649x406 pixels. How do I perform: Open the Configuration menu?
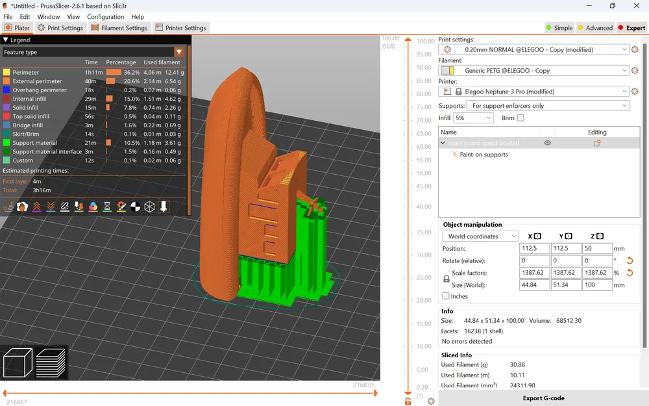[105, 17]
